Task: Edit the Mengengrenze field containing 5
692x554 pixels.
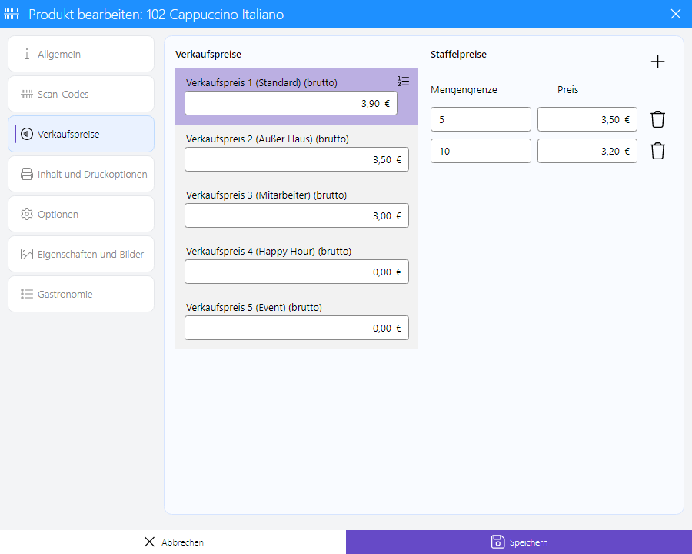Action: tap(481, 119)
